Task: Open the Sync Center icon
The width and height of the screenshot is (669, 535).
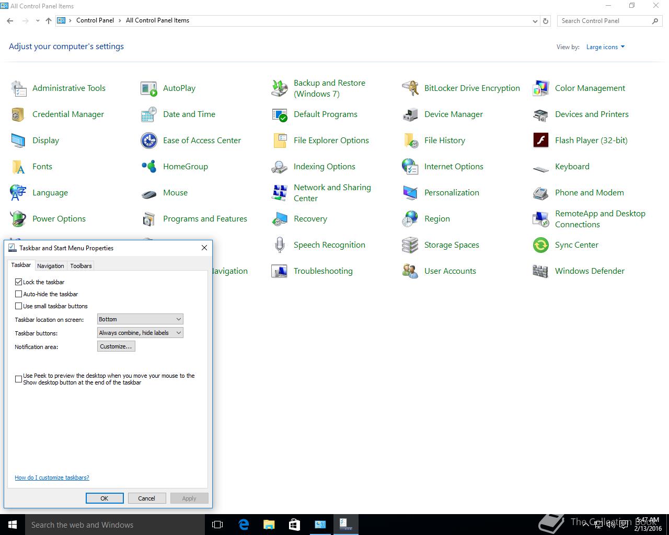Action: 540,245
